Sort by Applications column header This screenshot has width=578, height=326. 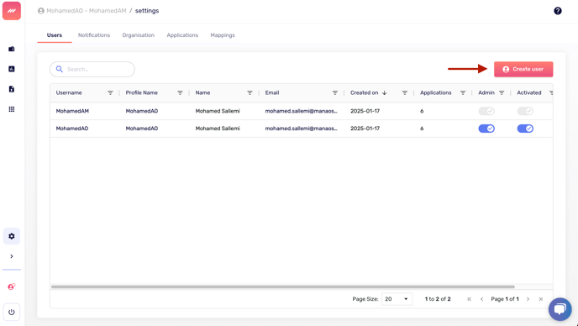436,93
